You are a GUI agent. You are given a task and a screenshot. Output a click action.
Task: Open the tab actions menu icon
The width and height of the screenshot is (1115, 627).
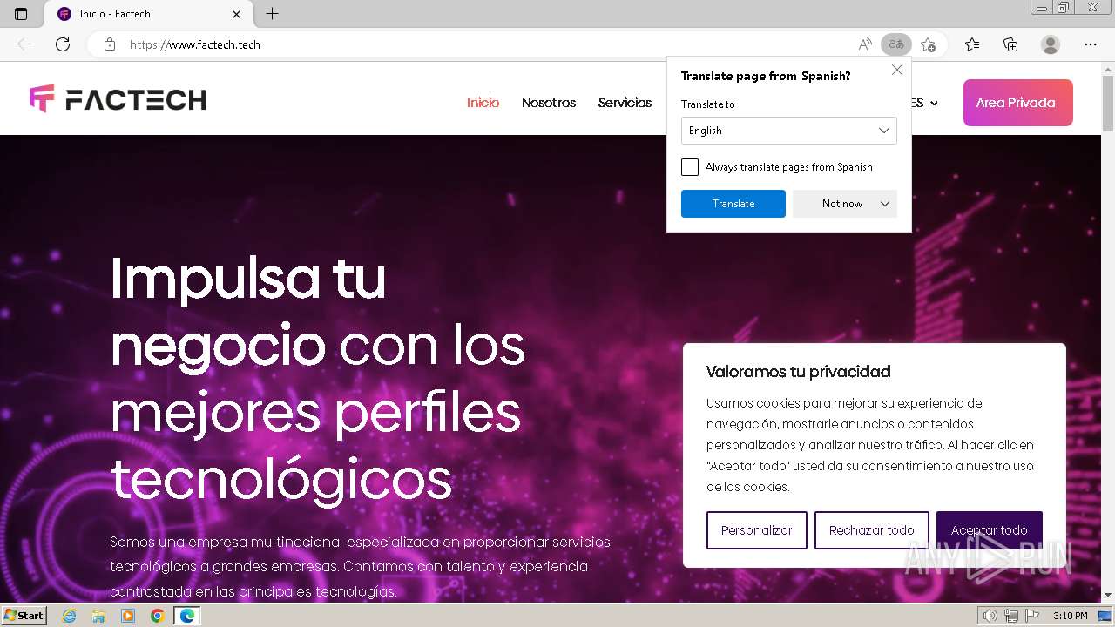tap(21, 14)
